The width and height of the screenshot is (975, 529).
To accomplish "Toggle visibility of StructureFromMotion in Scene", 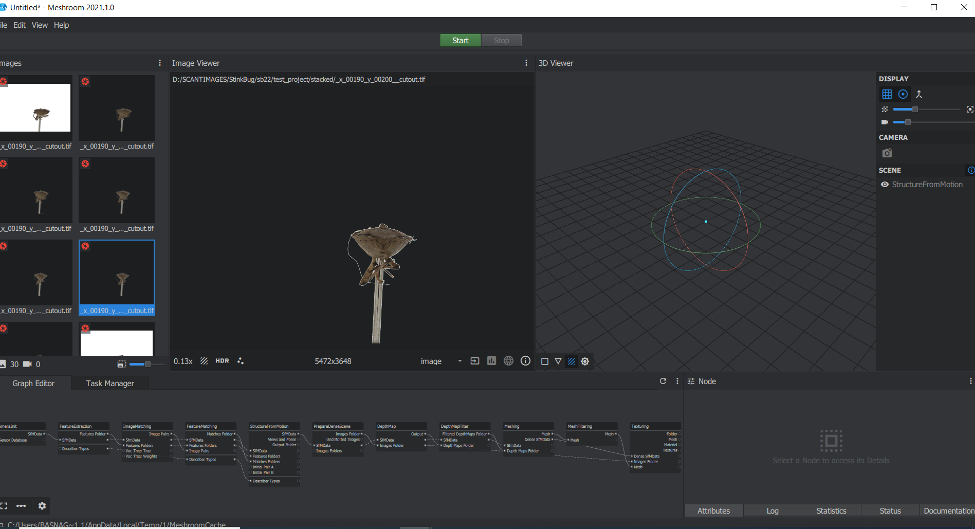I will tap(885, 184).
